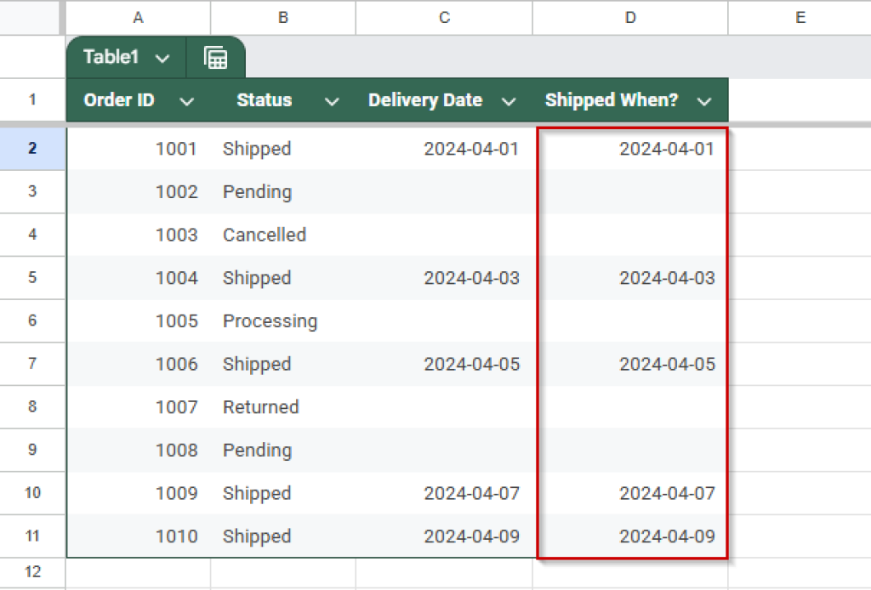Open the Shipped When? filter dropdown
Image resolution: width=871 pixels, height=590 pixels.
[x=704, y=99]
